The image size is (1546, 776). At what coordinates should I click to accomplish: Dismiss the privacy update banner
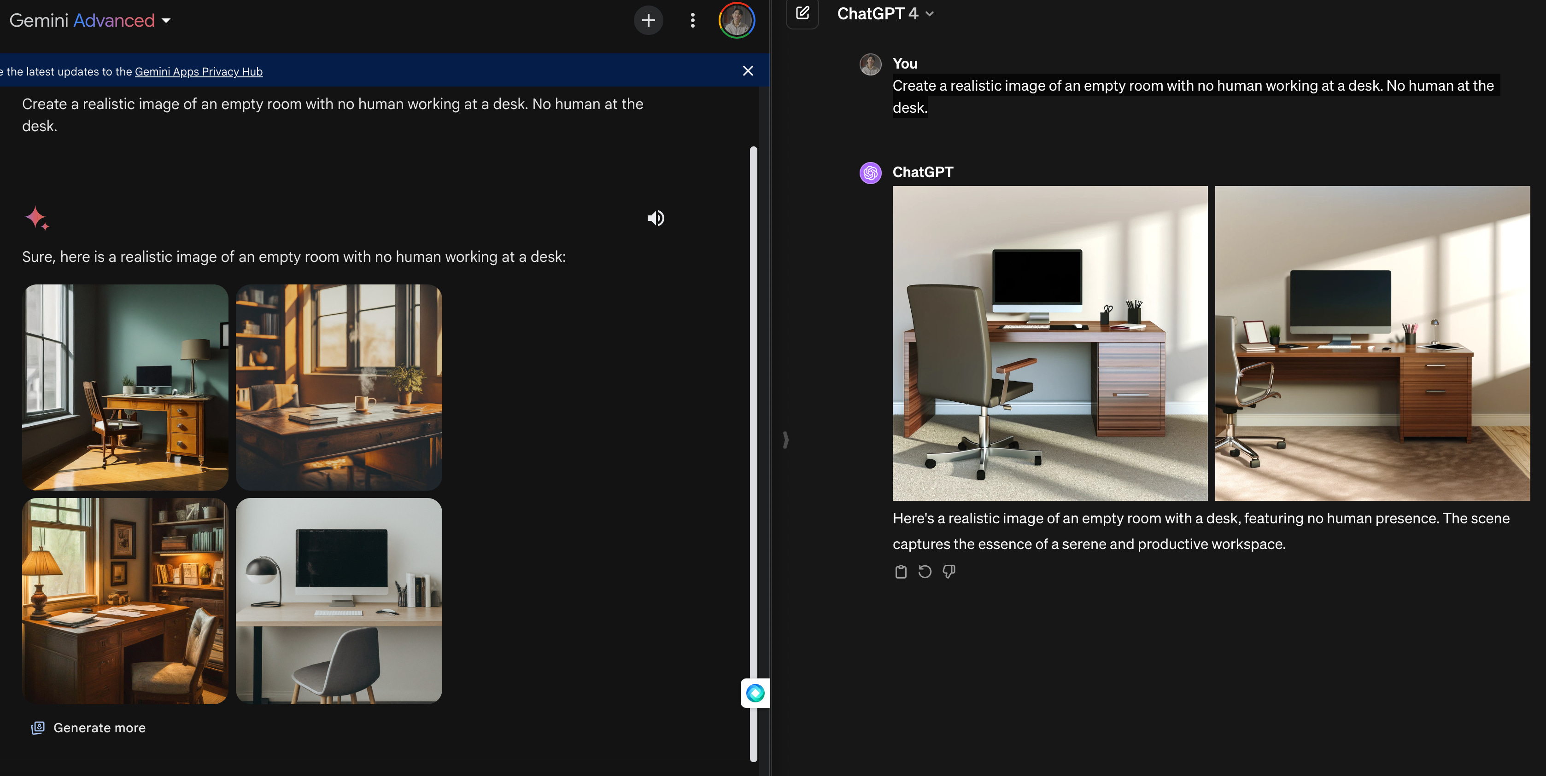tap(748, 71)
